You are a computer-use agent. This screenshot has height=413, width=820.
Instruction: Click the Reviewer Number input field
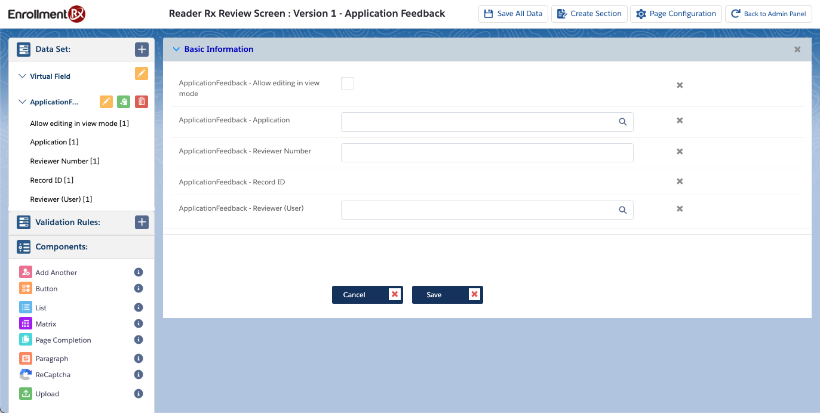pos(487,153)
